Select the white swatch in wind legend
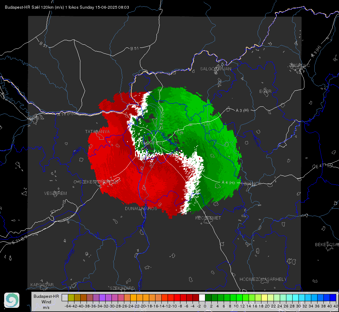The width and height of the screenshot is (339, 312). click(202, 297)
